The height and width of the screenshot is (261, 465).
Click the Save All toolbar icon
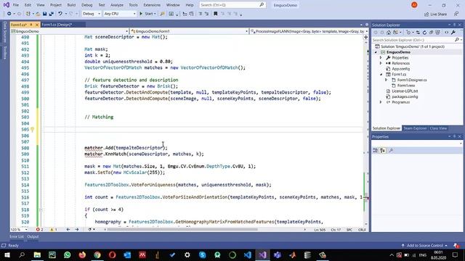(x=52, y=14)
